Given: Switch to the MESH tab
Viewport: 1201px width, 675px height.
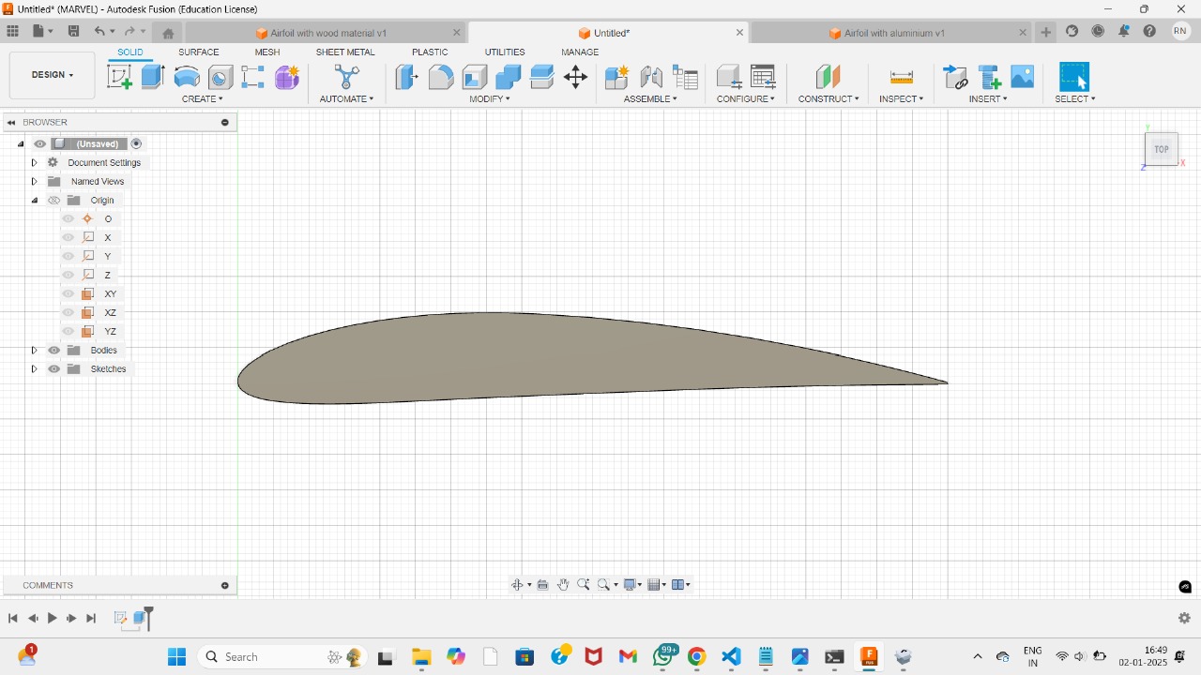Looking at the screenshot, I should pos(267,52).
